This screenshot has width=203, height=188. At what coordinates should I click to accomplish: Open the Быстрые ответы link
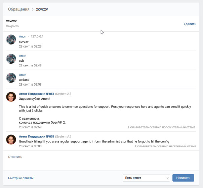coord(21,178)
